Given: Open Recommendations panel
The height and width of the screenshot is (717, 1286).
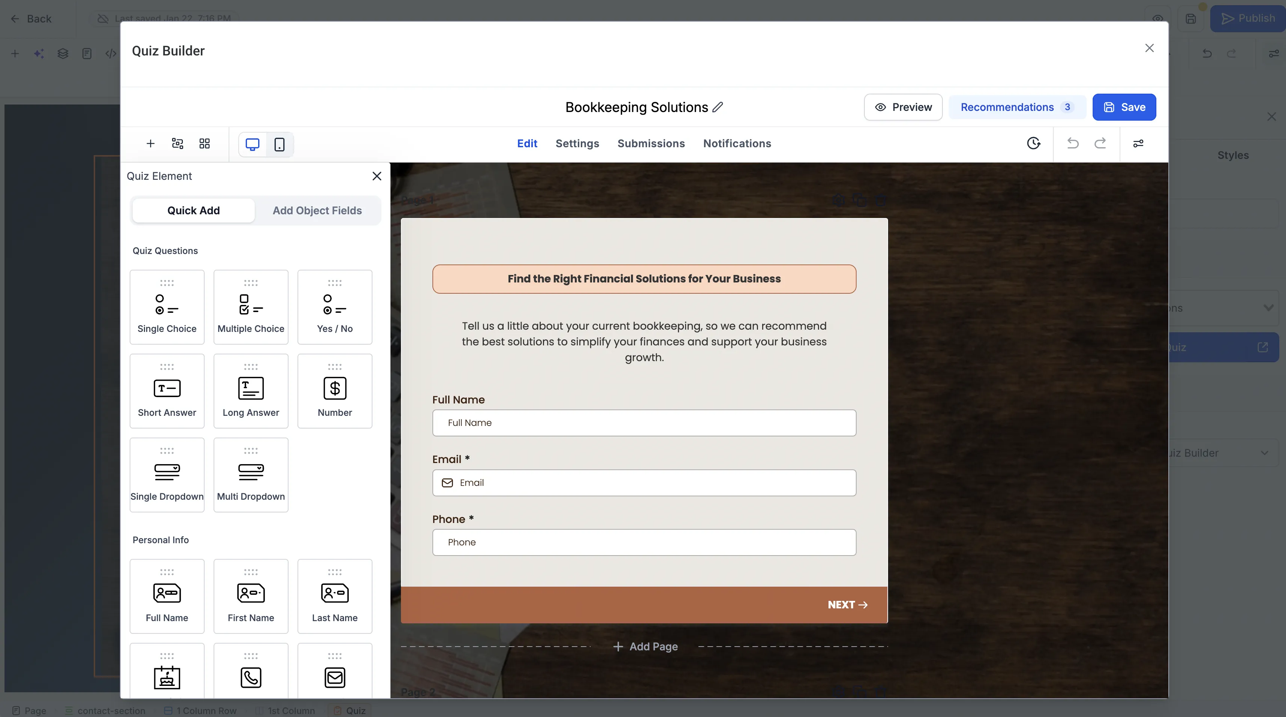Looking at the screenshot, I should pyautogui.click(x=1017, y=107).
